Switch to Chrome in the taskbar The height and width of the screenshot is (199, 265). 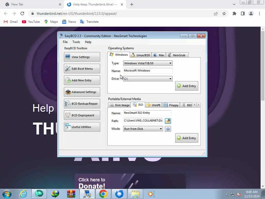[x=103, y=194]
